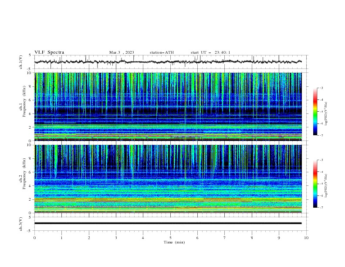Click the "ch.3(V)" axis label
The height and width of the screenshot is (267, 345).
21,224
